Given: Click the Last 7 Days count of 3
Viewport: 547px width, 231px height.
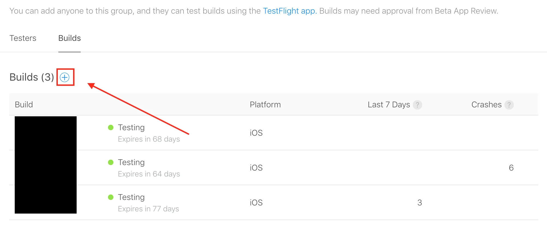Looking at the screenshot, I should tap(419, 203).
